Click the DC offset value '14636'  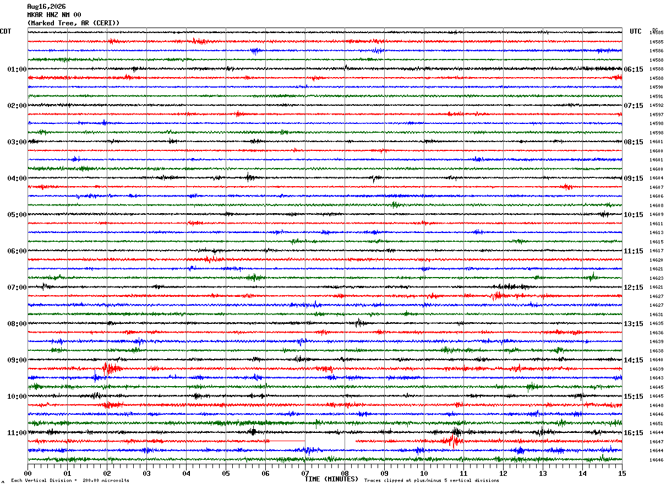[x=656, y=333]
